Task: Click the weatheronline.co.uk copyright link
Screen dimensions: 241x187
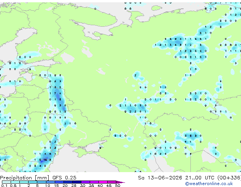Action: pyautogui.click(x=209, y=184)
